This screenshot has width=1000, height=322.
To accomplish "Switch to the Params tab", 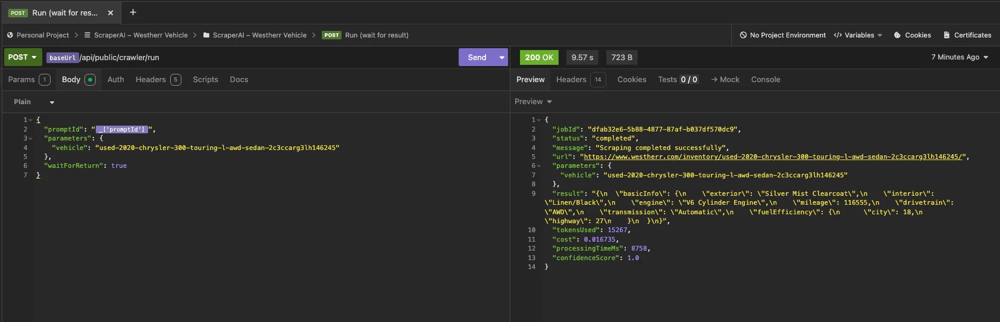I will [29, 80].
